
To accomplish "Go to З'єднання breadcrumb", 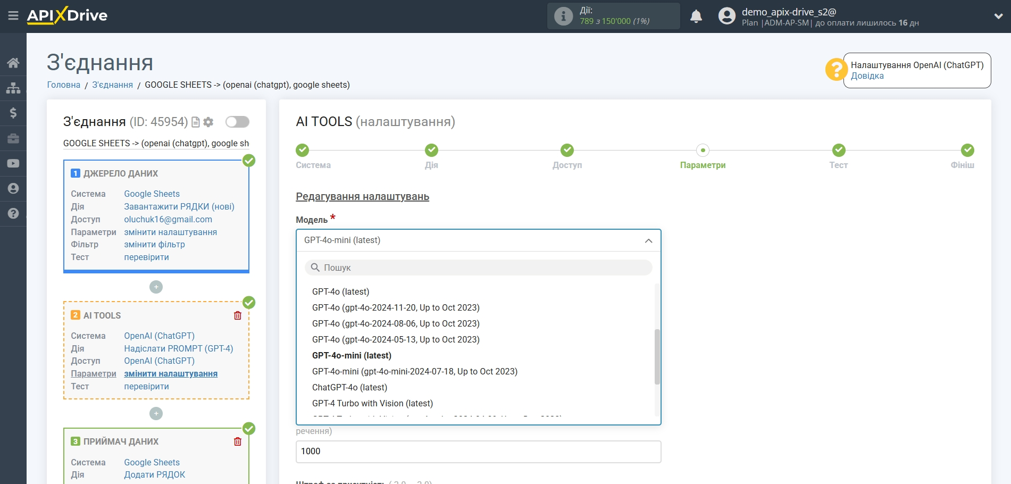I will click(112, 85).
